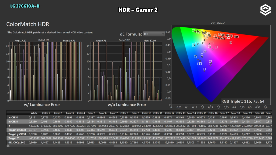Click Color 4 Y value '20,0204'
Screen dimensions: 276x155
tap(81, 126)
